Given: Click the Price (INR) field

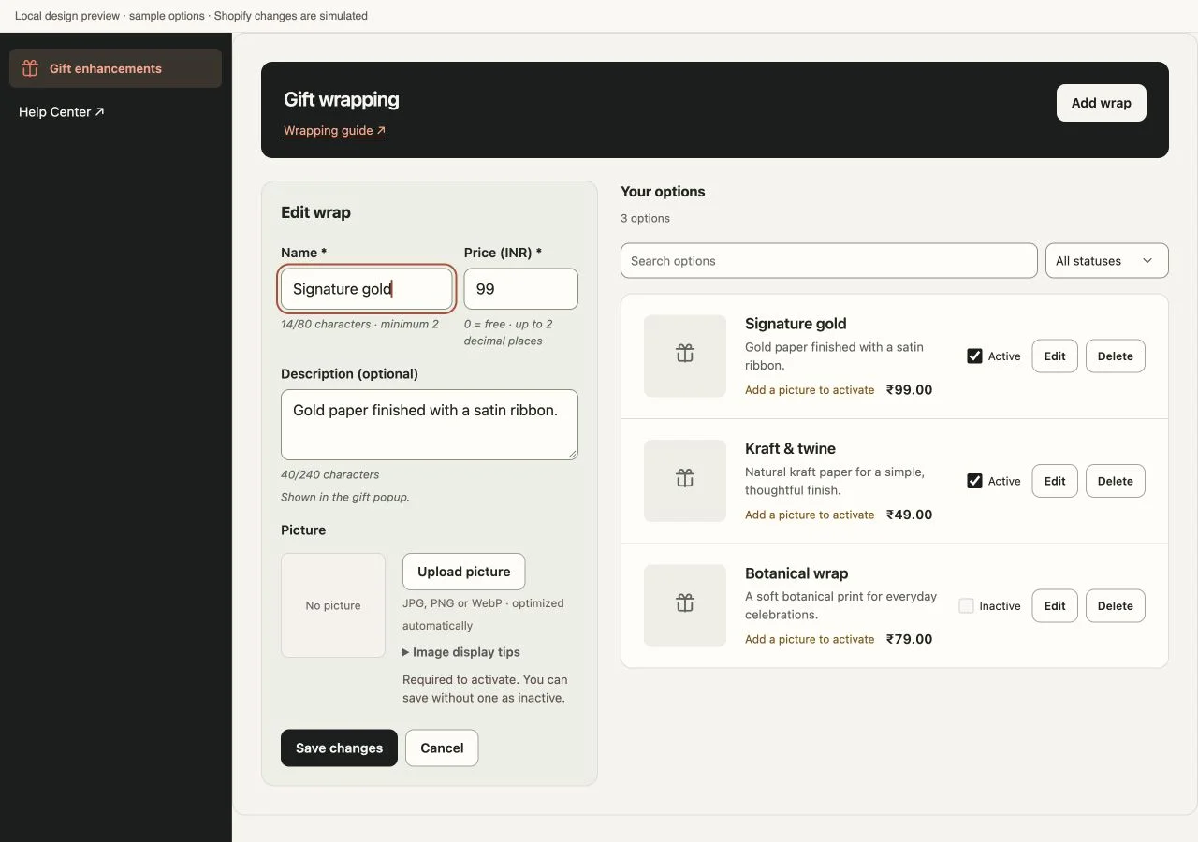Looking at the screenshot, I should click(520, 289).
